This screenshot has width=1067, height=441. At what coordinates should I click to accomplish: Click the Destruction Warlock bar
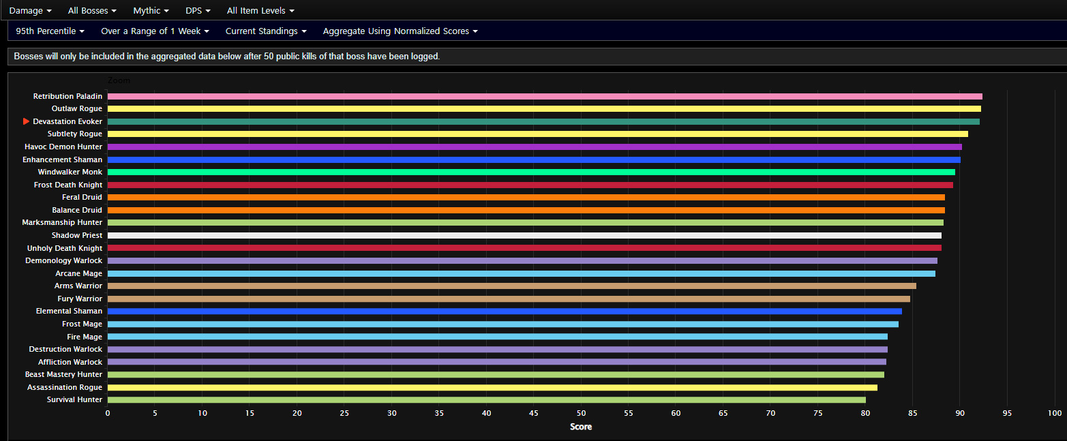click(x=498, y=349)
